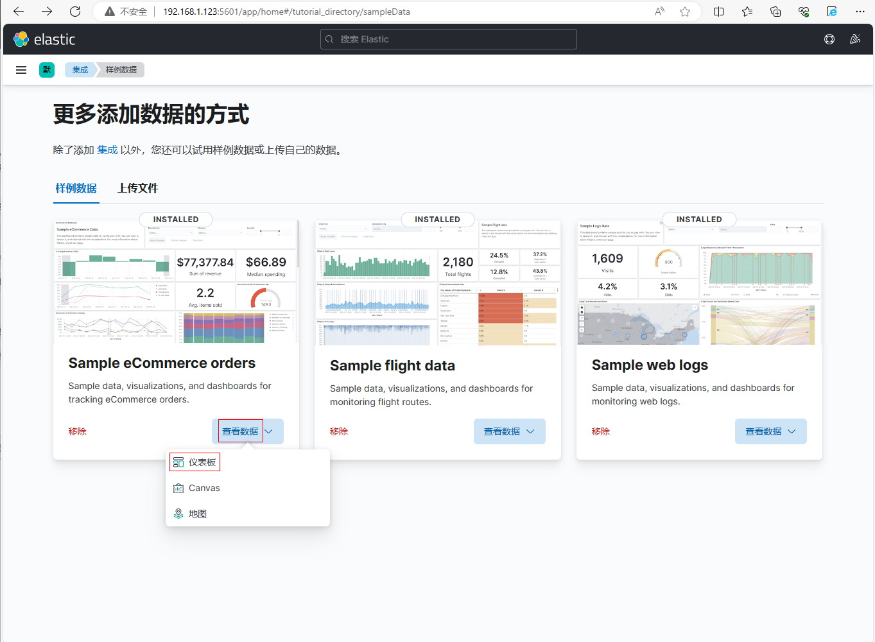Open browser settings and more menu
This screenshot has height=642, width=875.
[x=860, y=12]
